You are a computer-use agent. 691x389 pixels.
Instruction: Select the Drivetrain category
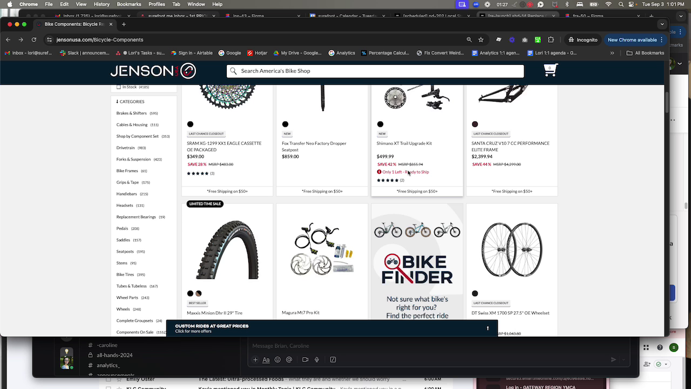pos(125,148)
